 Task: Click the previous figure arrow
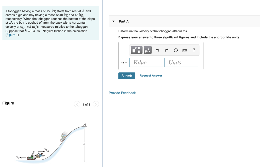point(77,104)
